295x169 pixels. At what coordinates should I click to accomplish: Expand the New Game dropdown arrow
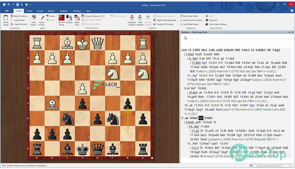pos(36,25)
